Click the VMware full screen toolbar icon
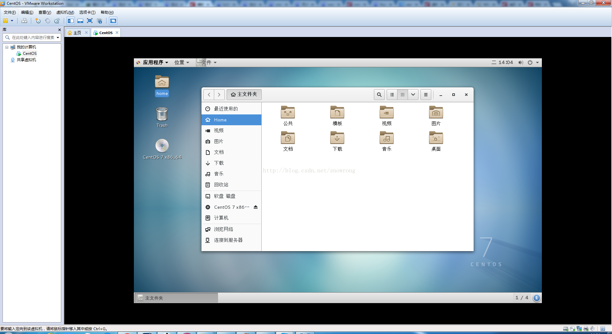Image resolution: width=612 pixels, height=334 pixels. 90,21
